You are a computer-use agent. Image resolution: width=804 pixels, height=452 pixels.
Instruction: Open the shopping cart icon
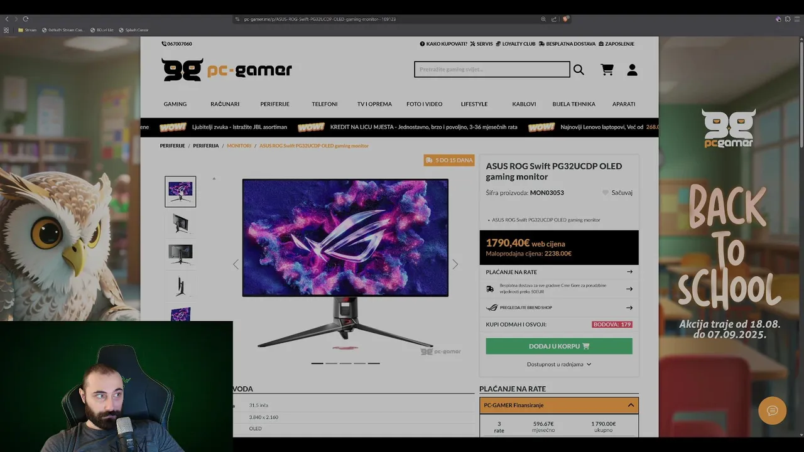coord(607,70)
